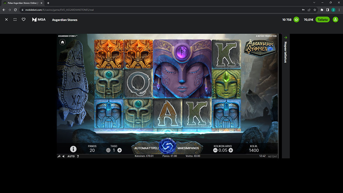
Task: Select the Pelaa Asgardian Stones browser tab
Action: tap(23, 3)
